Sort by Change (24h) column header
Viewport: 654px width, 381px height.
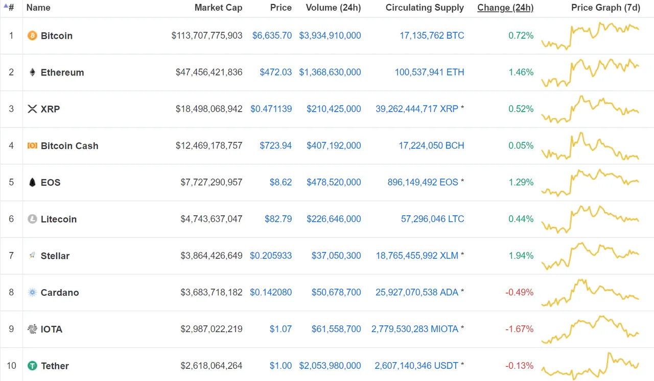[505, 8]
